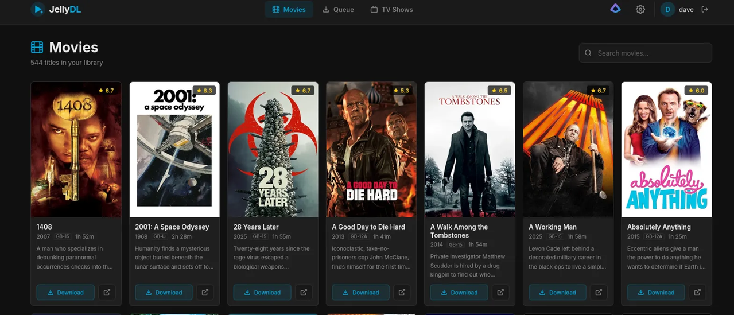734x315 pixels.
Task: Click the 5.3 rating badge
Action: pos(401,91)
